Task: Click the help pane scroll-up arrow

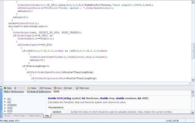Action: [193, 92]
